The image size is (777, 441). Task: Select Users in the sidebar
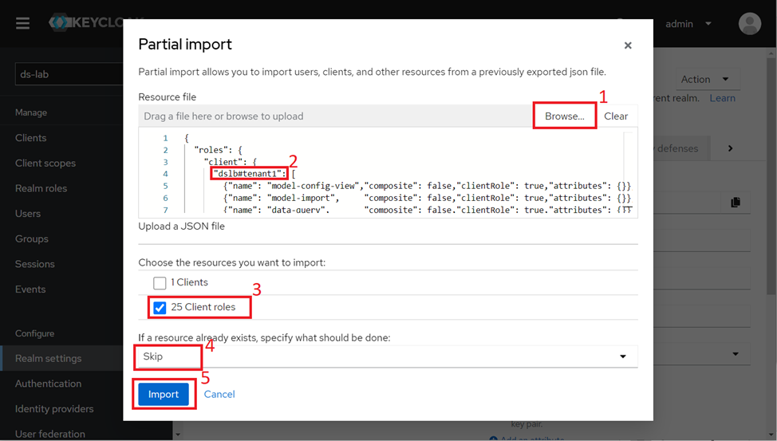pyautogui.click(x=28, y=214)
